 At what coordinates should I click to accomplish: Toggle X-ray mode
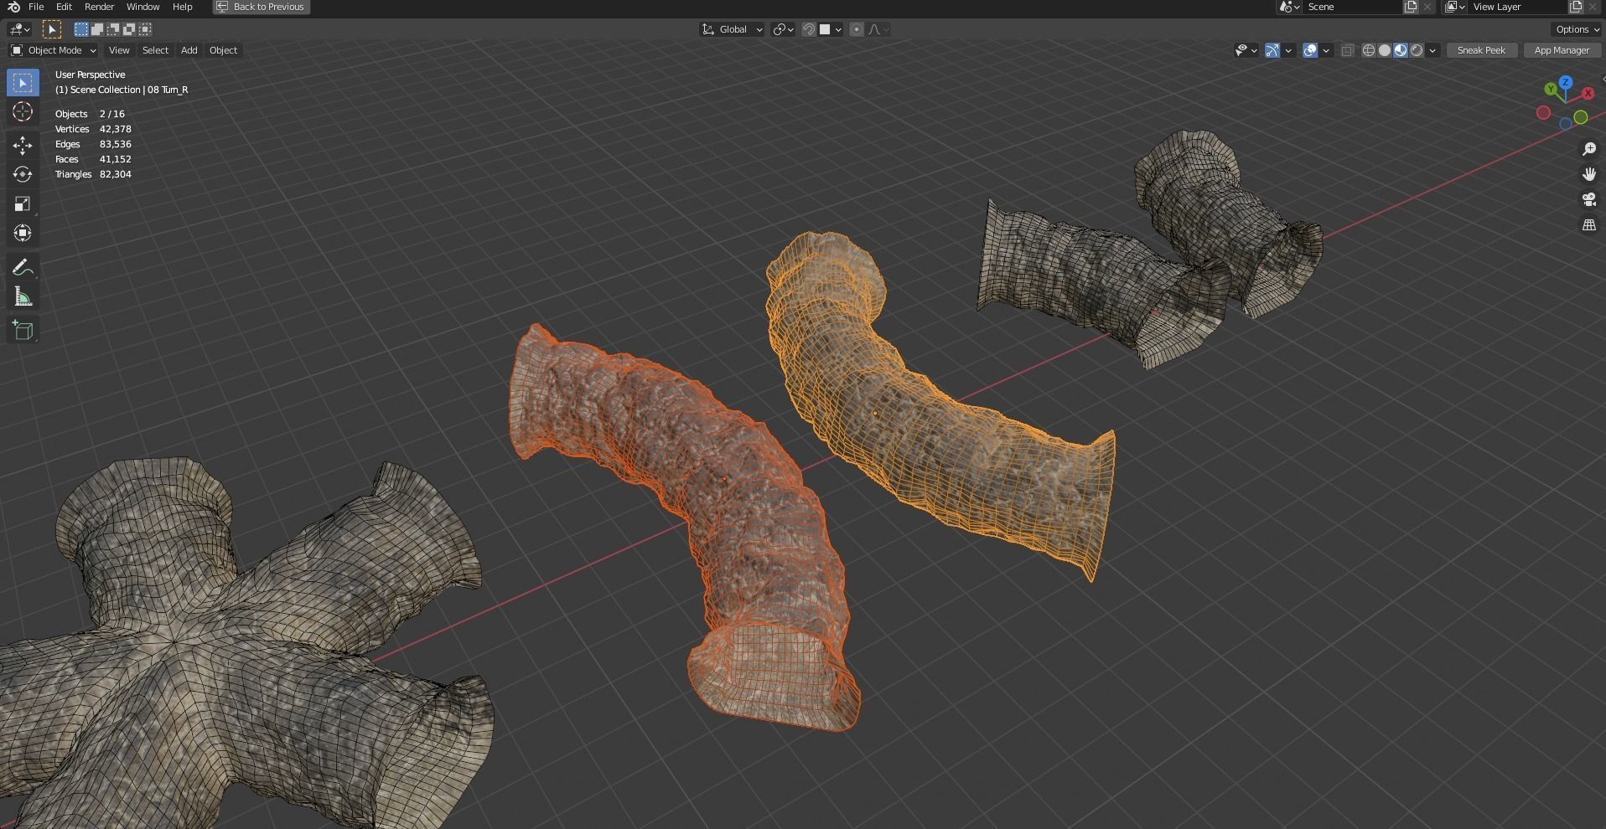pos(1348,50)
